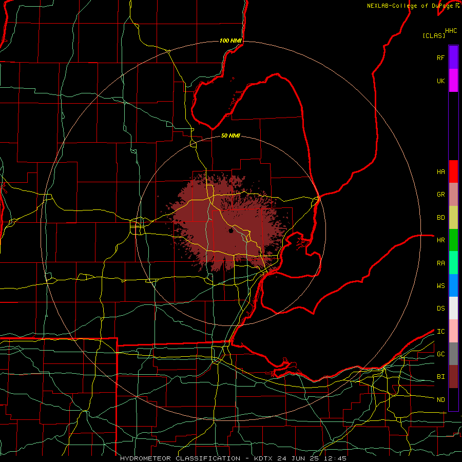Click the black radar site dot in echo
Image resolution: width=462 pixels, height=462 pixels.
[231, 230]
